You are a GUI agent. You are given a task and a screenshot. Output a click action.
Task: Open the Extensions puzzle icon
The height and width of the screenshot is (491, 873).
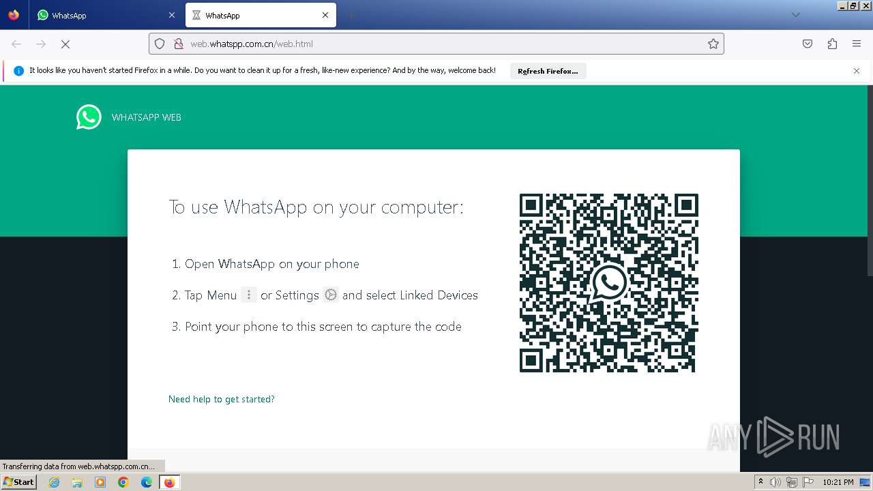832,44
